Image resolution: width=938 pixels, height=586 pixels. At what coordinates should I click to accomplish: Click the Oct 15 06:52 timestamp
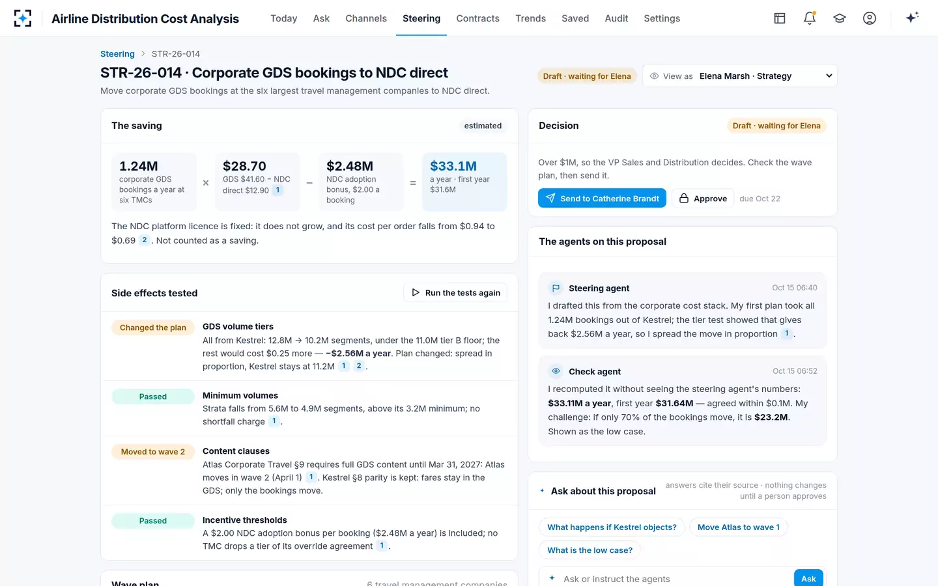tap(795, 371)
